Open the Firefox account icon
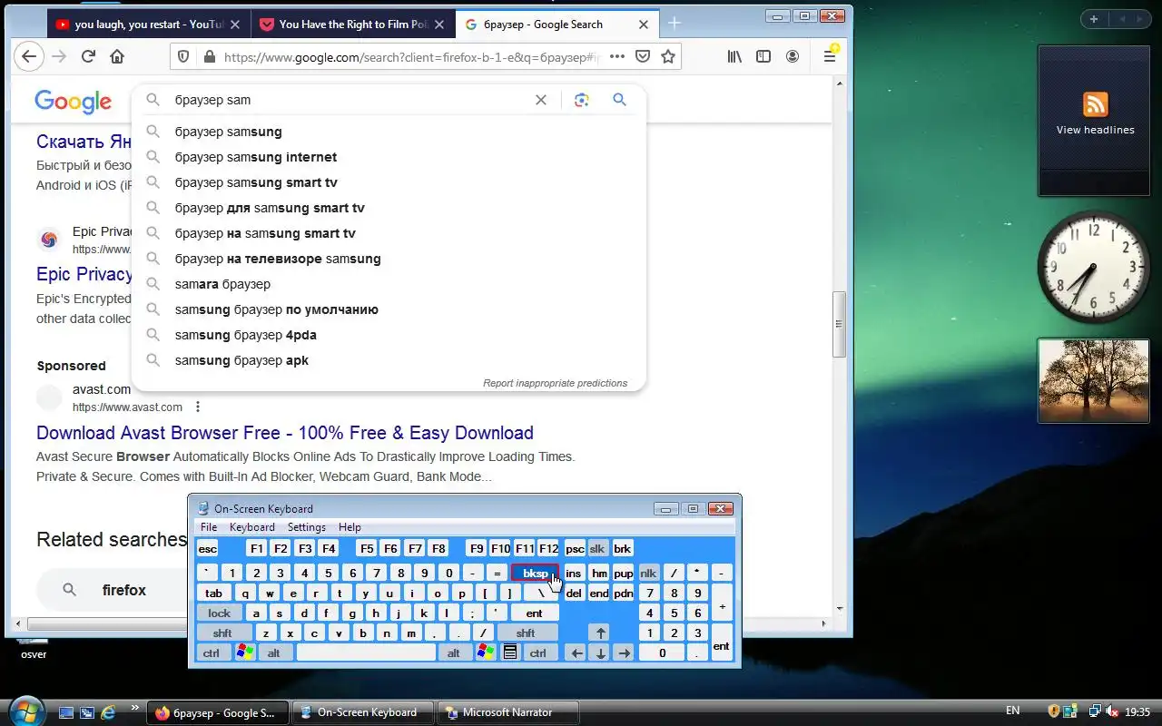Screen dimensions: 1162x726 (793, 56)
